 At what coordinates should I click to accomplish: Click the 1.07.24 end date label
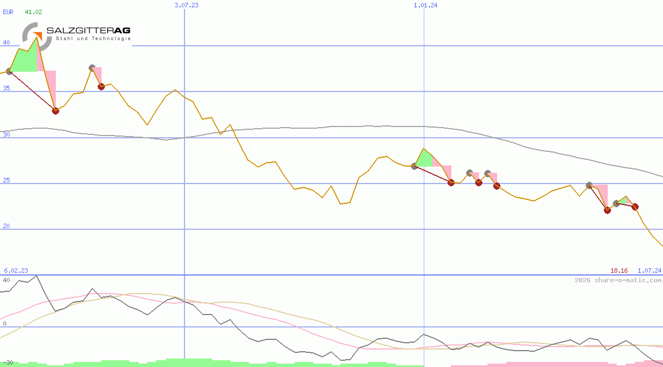(649, 271)
